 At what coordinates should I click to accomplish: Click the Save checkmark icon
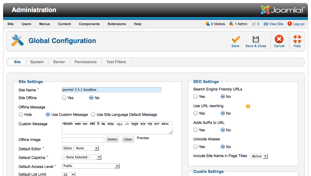(x=235, y=39)
